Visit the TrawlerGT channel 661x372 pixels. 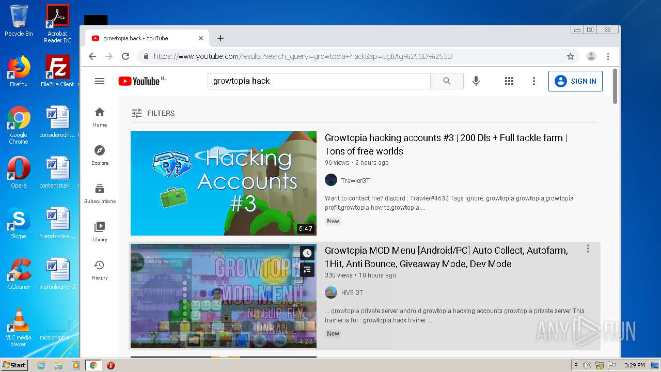[355, 180]
